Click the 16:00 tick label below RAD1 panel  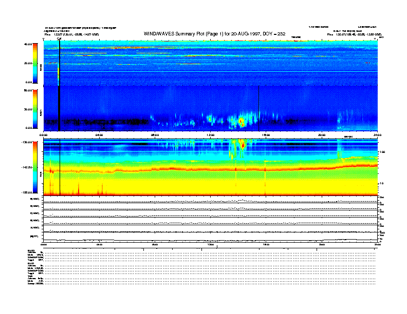point(266,135)
